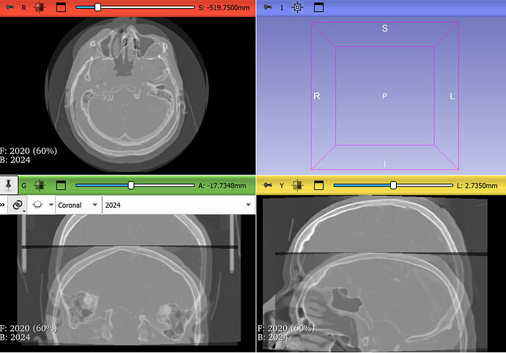Click 'F: 2020 (60%)' text in Red view
Image resolution: width=506 pixels, height=353 pixels.
pos(29,151)
